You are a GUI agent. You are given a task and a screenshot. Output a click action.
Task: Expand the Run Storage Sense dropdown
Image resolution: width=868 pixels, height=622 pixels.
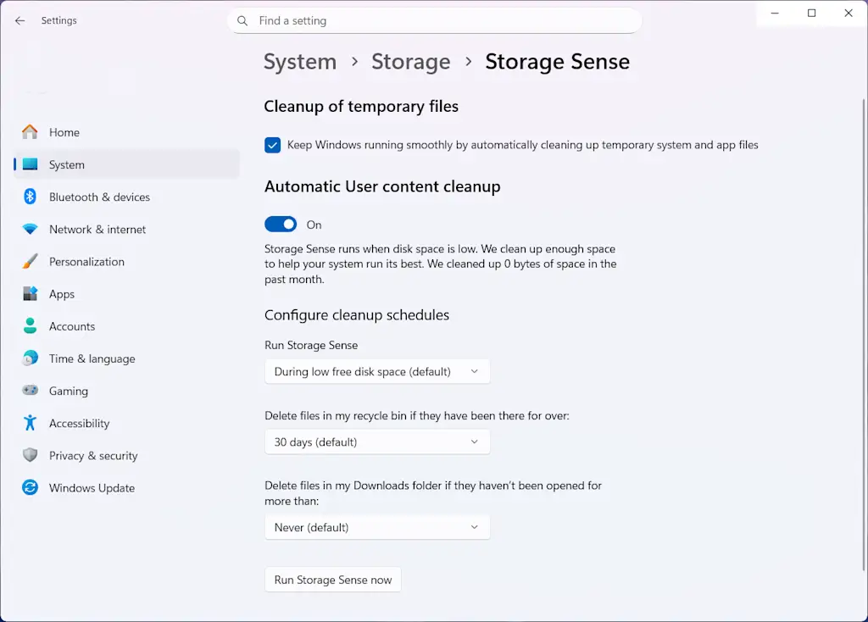pos(377,371)
